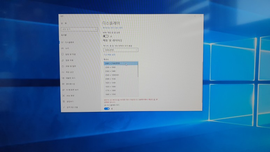270x152 pixels.
Task: Open 원격 데스크톱 sidebar entry
Action: click(x=72, y=107)
